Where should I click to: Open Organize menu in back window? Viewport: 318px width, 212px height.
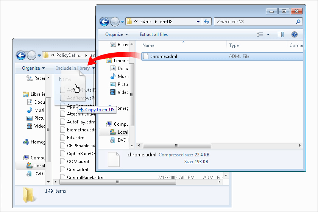pos(33,68)
